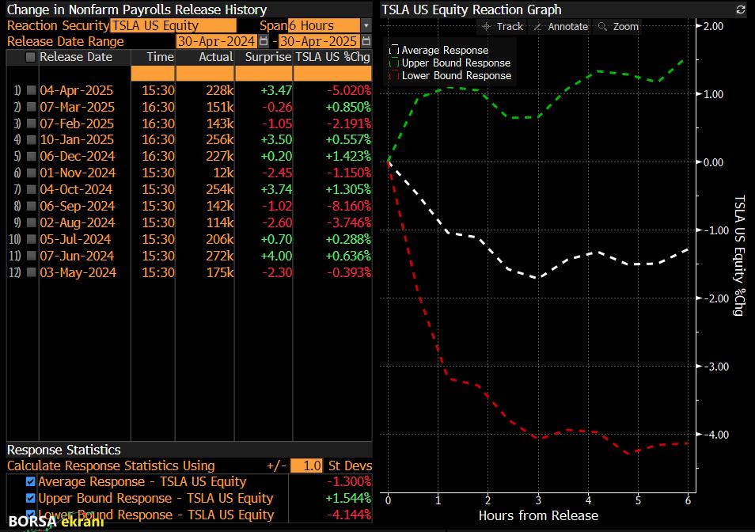Click the -5.020% TSLA change value
The height and width of the screenshot is (532, 755).
(349, 90)
